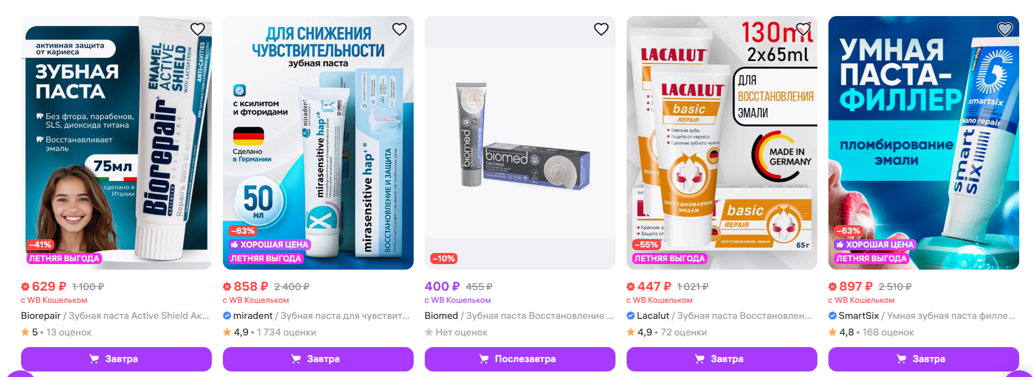
Task: Add Biorepair toothpaste to favorites with heart icon
Action: point(197,29)
